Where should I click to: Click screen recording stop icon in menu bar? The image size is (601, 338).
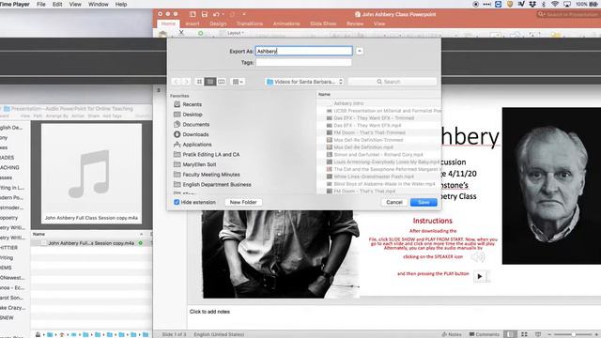[476, 4]
